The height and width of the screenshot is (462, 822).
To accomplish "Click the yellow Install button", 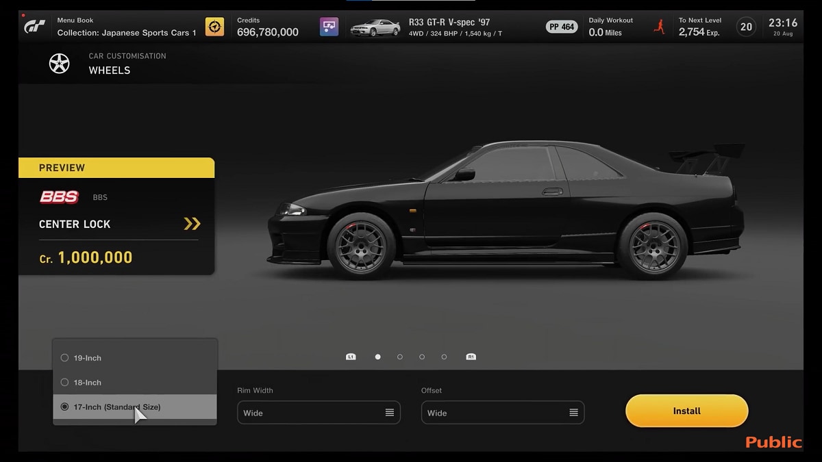I will pos(686,411).
